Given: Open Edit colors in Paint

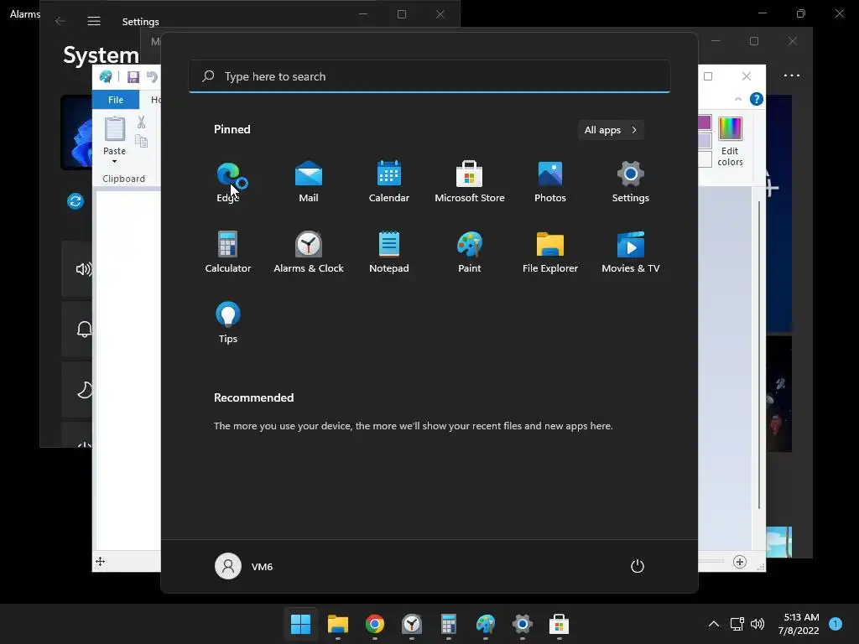Looking at the screenshot, I should click(731, 141).
